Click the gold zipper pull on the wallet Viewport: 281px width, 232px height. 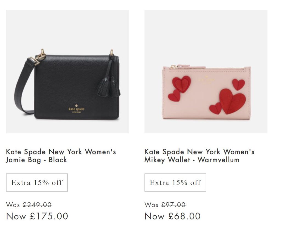click(x=174, y=67)
